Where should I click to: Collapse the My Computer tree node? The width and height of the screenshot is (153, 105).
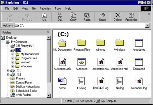click(3, 42)
